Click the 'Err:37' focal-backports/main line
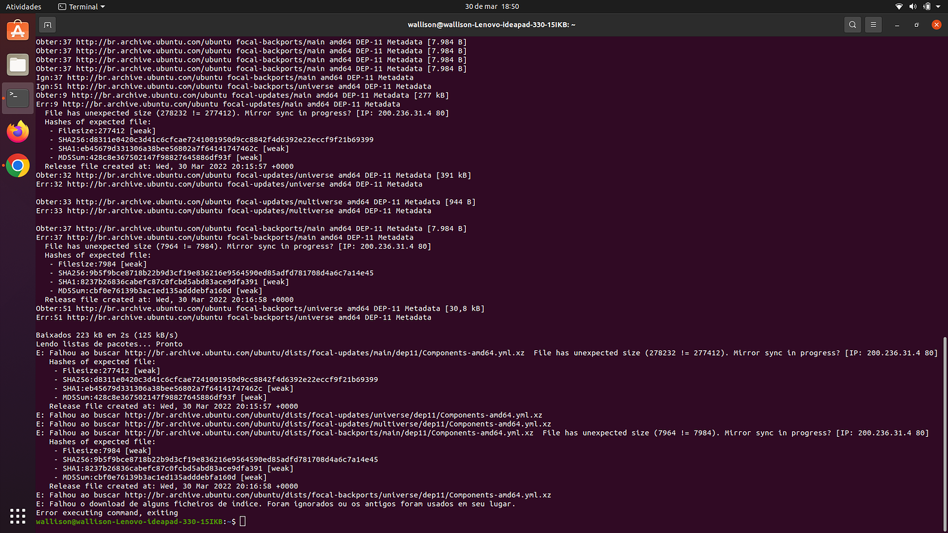 [x=225, y=238]
